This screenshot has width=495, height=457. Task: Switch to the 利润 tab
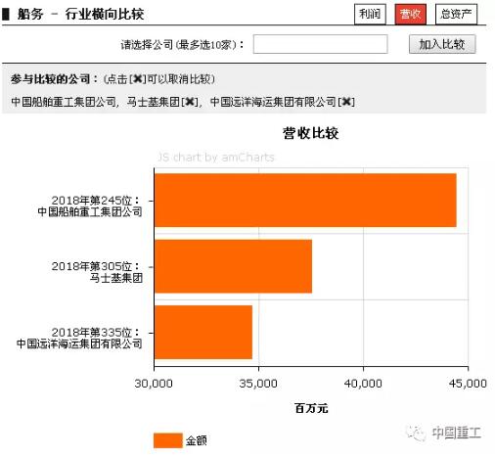pyautogui.click(x=370, y=15)
